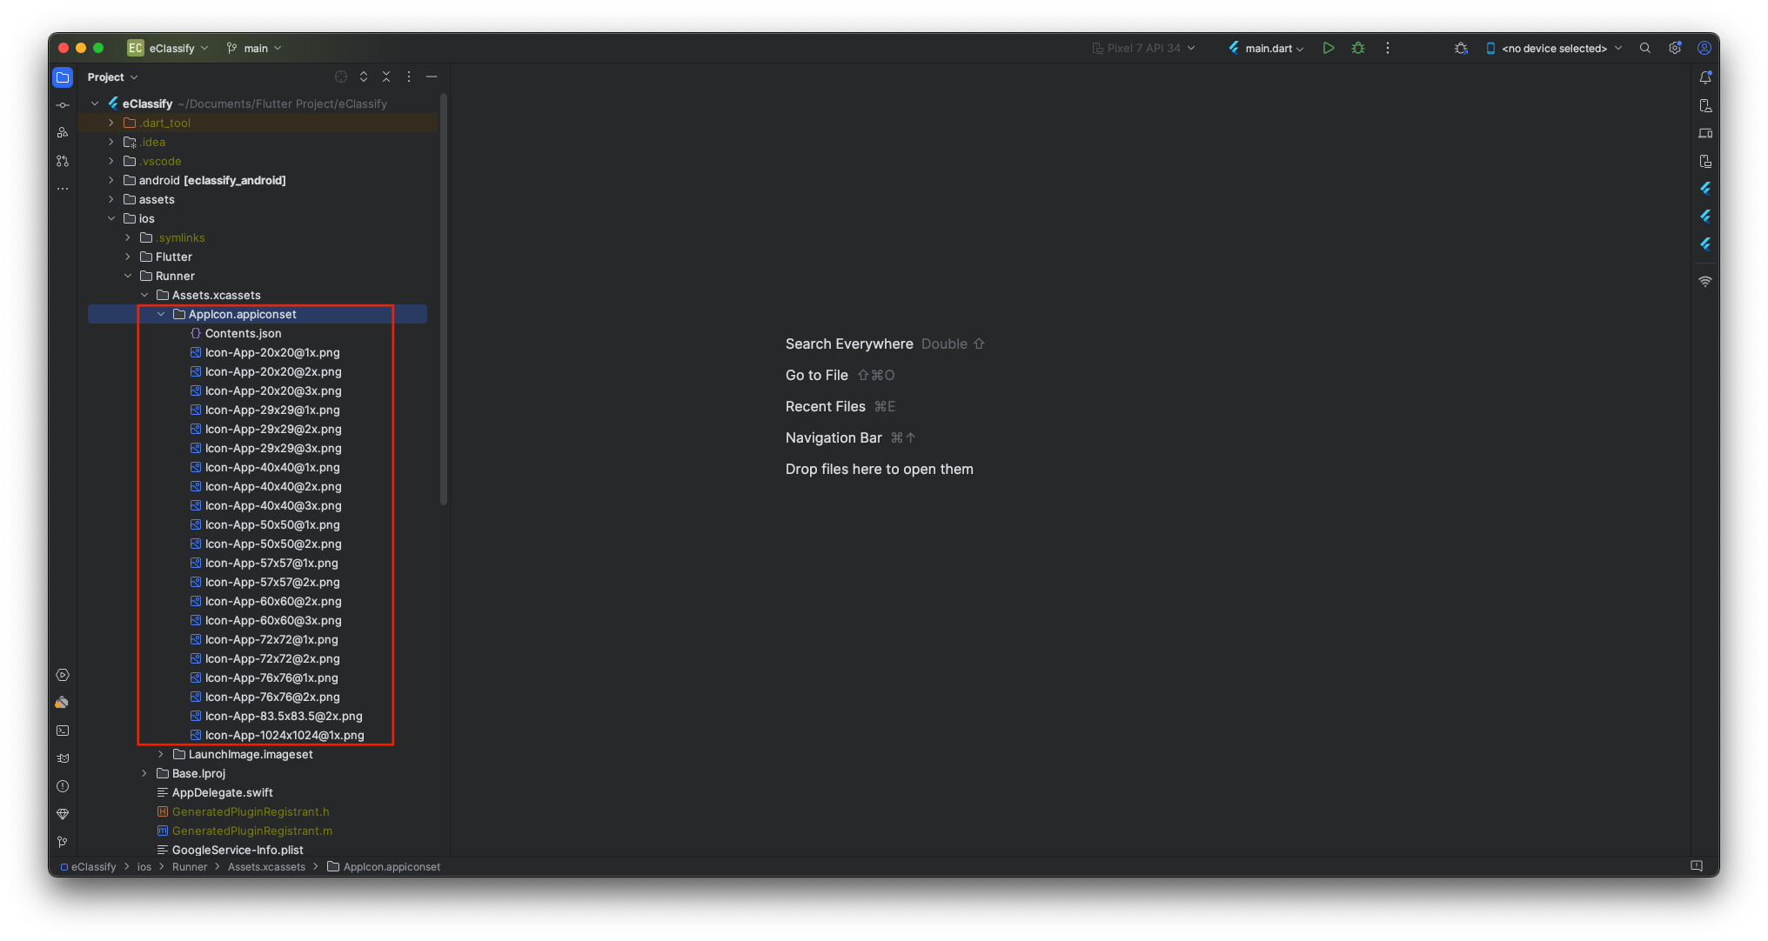
Task: Click the project tree scrollbar
Action: [x=444, y=300]
